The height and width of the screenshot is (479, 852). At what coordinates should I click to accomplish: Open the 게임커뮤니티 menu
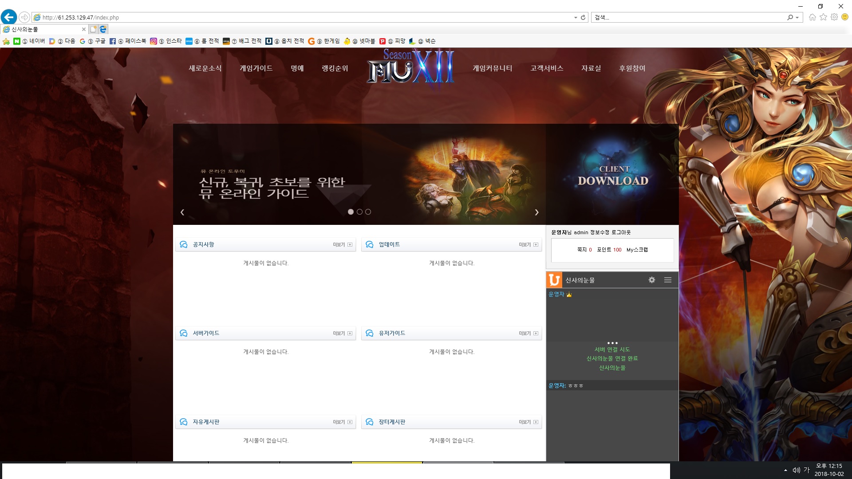(x=493, y=68)
